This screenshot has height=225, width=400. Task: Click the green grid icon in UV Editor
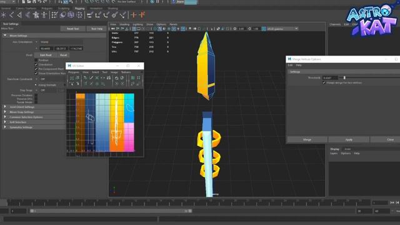pyautogui.click(x=133, y=77)
